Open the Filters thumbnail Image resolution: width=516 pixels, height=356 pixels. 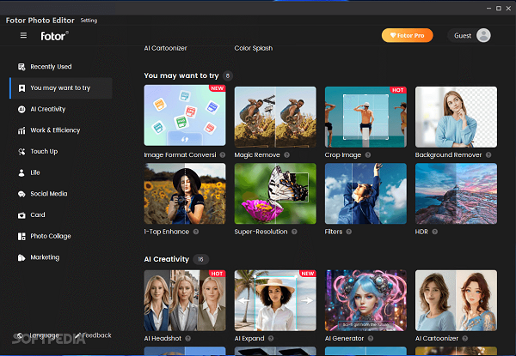coord(365,194)
